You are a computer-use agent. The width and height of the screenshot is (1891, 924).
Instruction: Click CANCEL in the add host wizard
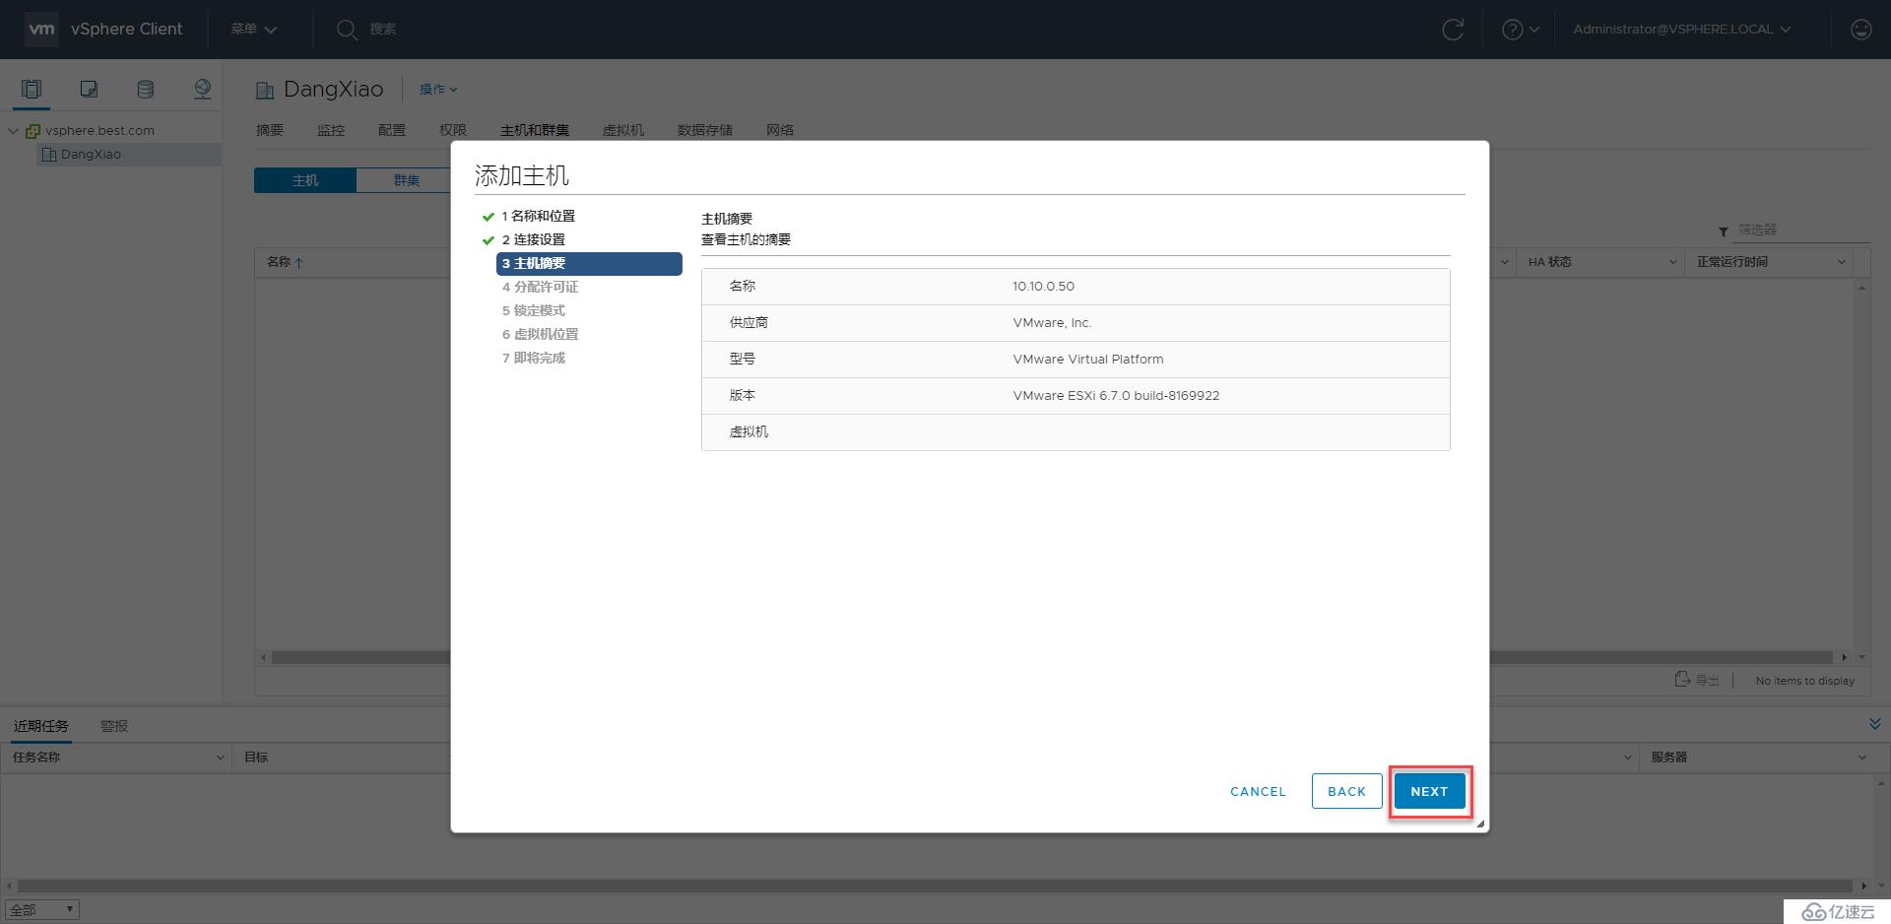click(x=1258, y=791)
